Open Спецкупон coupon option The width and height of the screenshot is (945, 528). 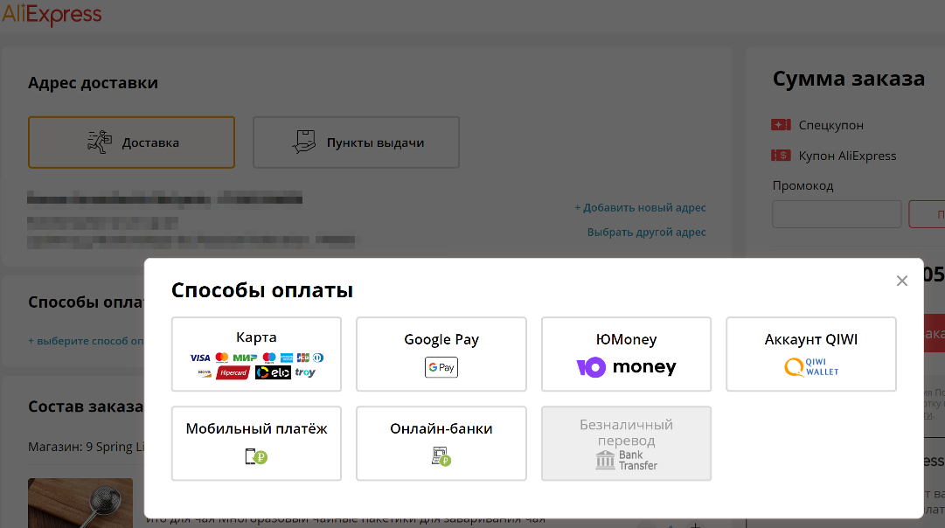(830, 125)
